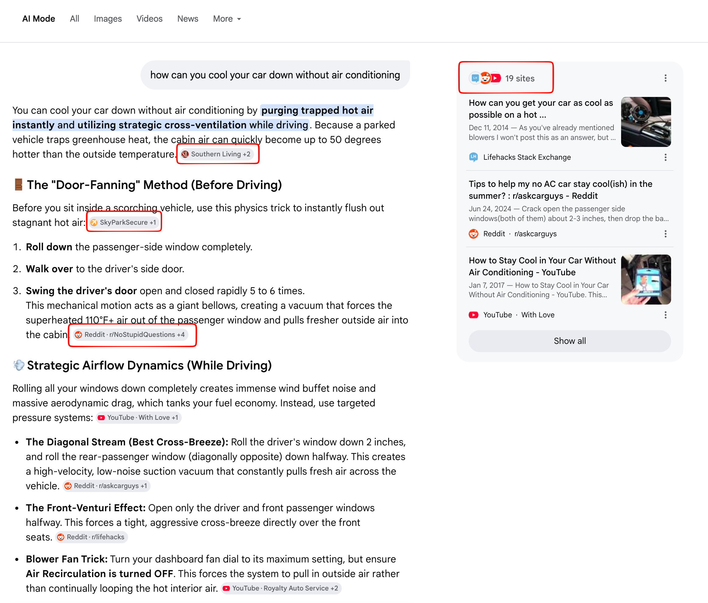Viewport: 708px width, 603px height.
Task: Open 'Tips to help my no AC car' link
Action: tap(560, 190)
